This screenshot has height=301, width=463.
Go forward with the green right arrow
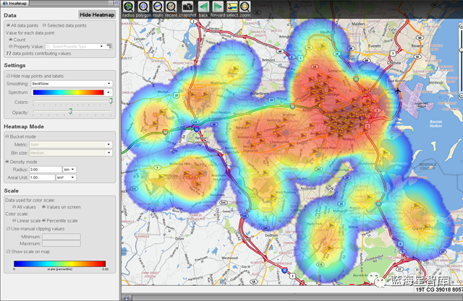click(218, 7)
